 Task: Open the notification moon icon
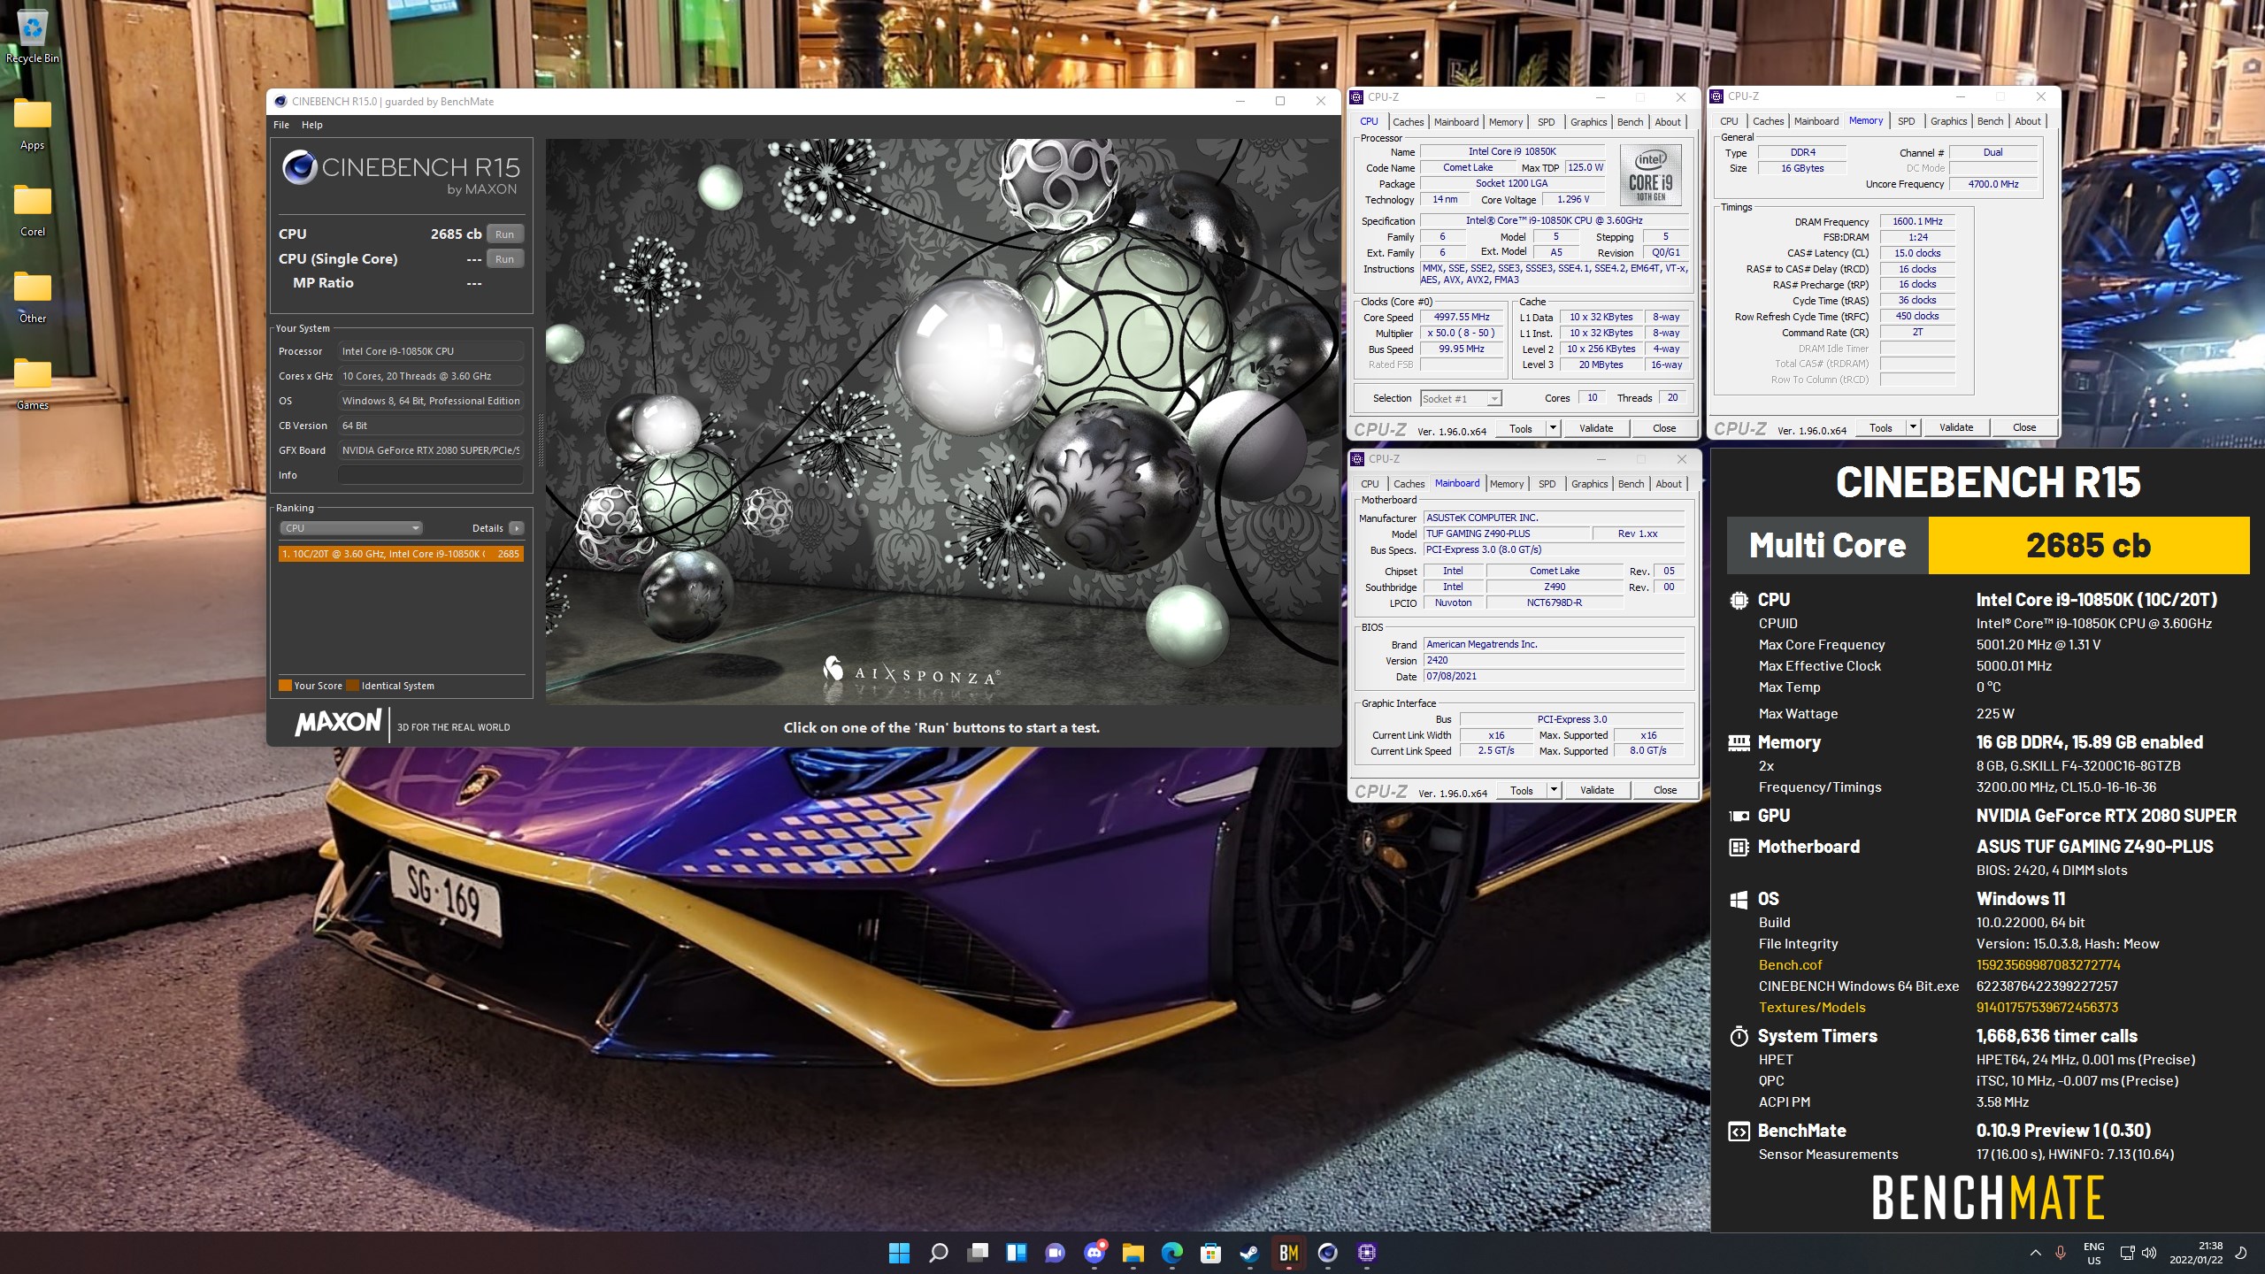[2241, 1253]
